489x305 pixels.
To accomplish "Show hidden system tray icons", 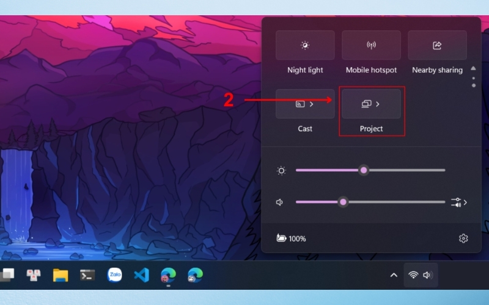I will (x=394, y=276).
